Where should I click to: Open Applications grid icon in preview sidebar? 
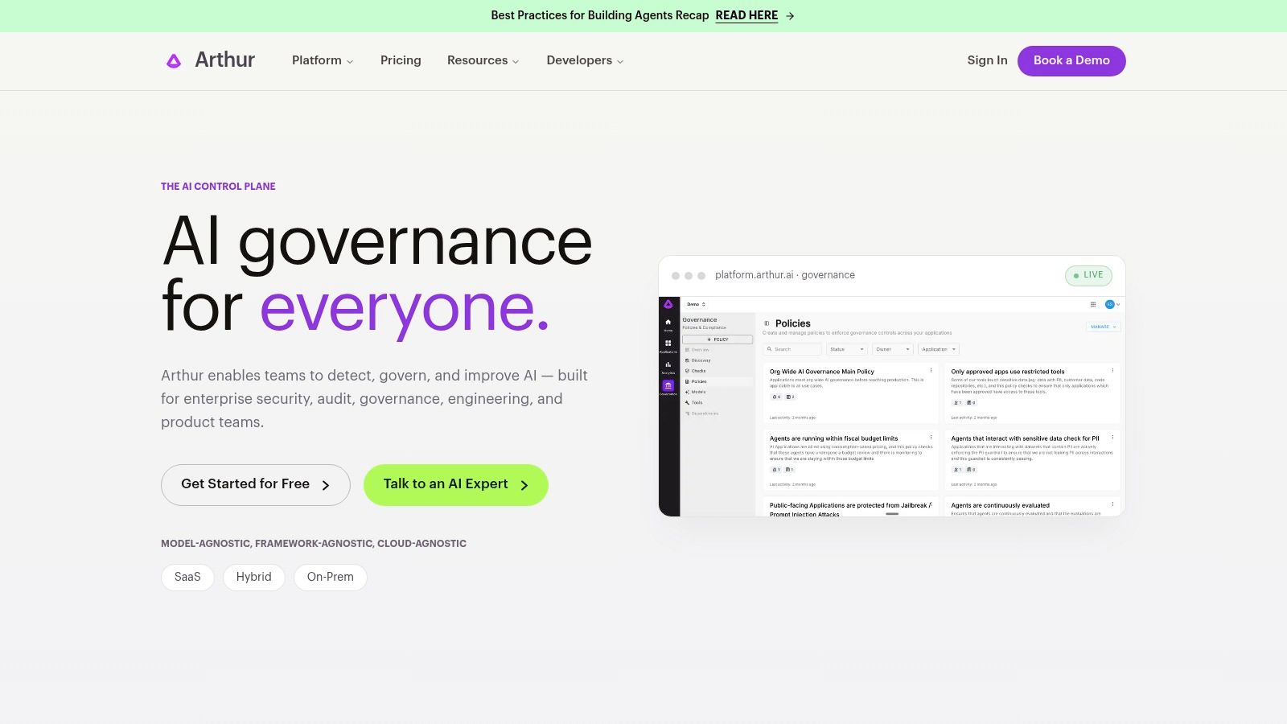(x=668, y=345)
